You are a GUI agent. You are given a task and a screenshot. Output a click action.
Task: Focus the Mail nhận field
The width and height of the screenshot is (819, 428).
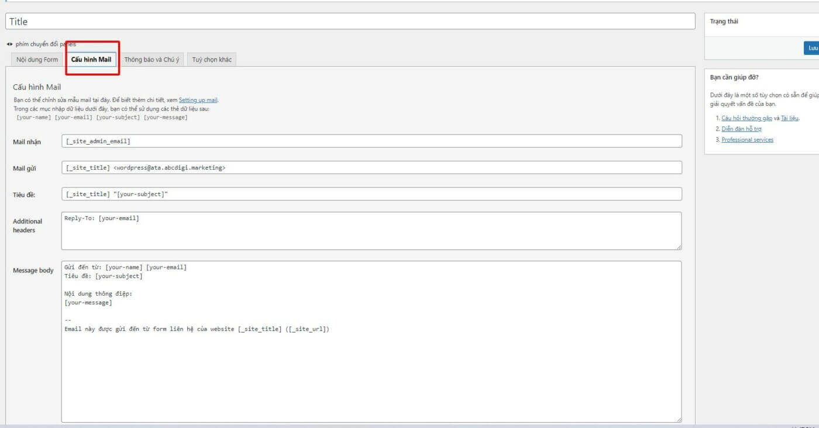point(371,141)
